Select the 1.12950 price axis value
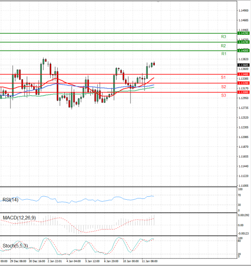This screenshot has height=266, width=251. 243,98
